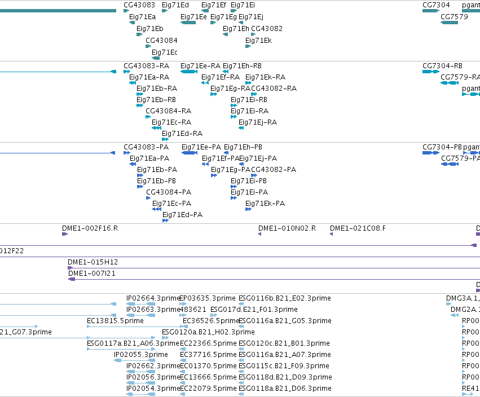Open the IP02664.3prime EST feature

(x=141, y=304)
